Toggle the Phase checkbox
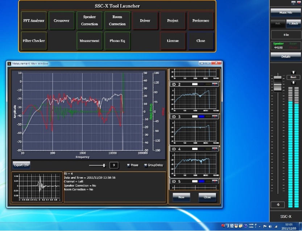 tap(129, 165)
